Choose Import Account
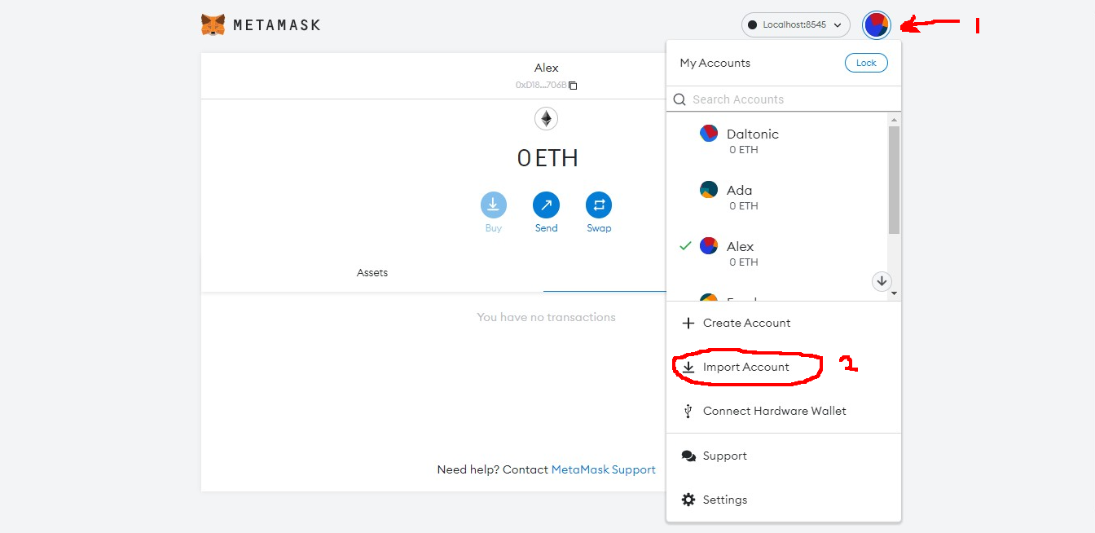The height and width of the screenshot is (533, 1095). pyautogui.click(x=745, y=367)
